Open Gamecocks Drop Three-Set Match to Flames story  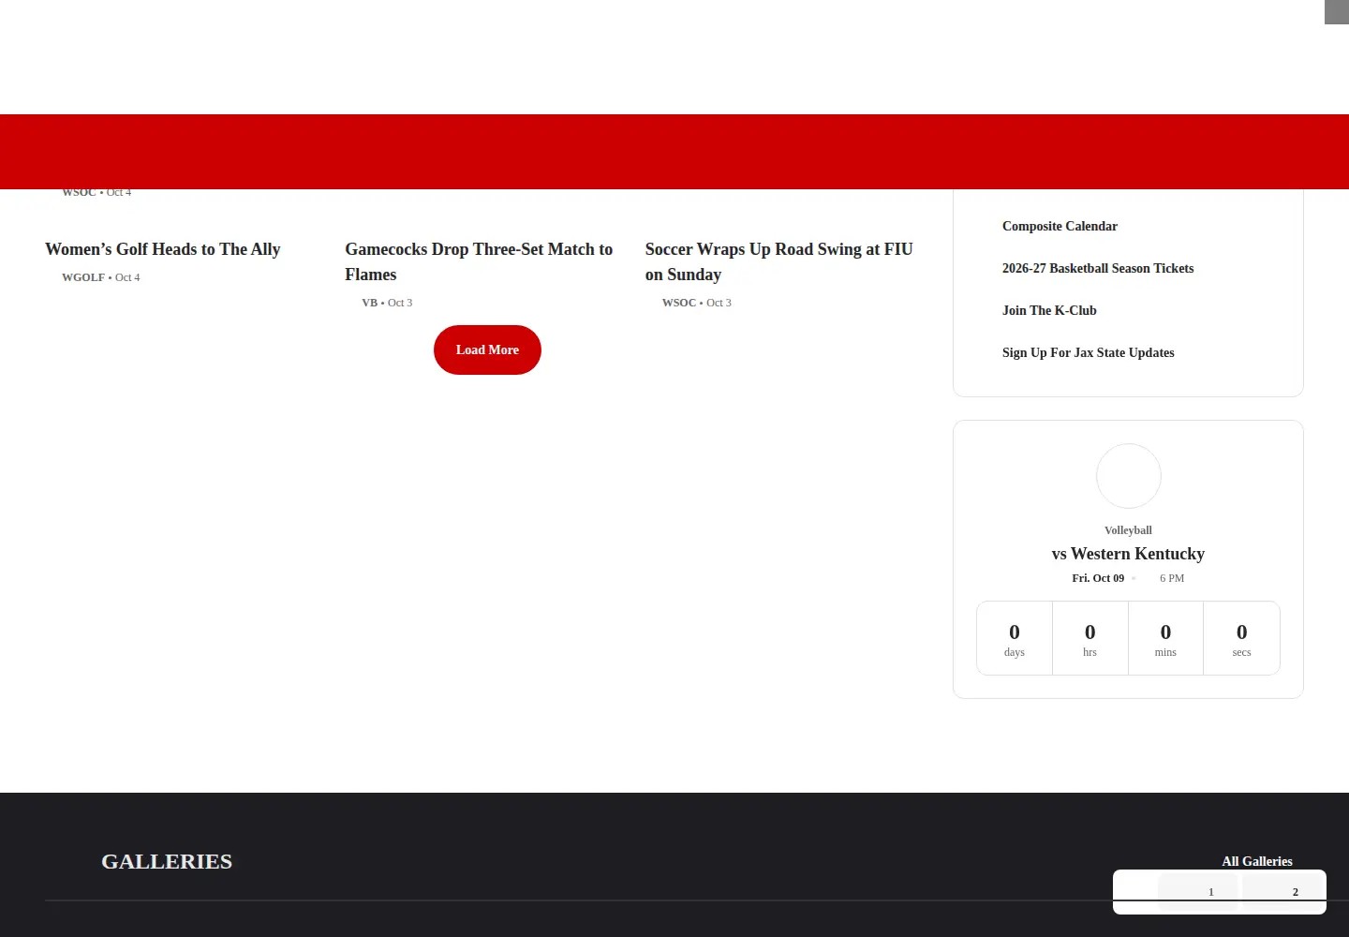point(479,261)
